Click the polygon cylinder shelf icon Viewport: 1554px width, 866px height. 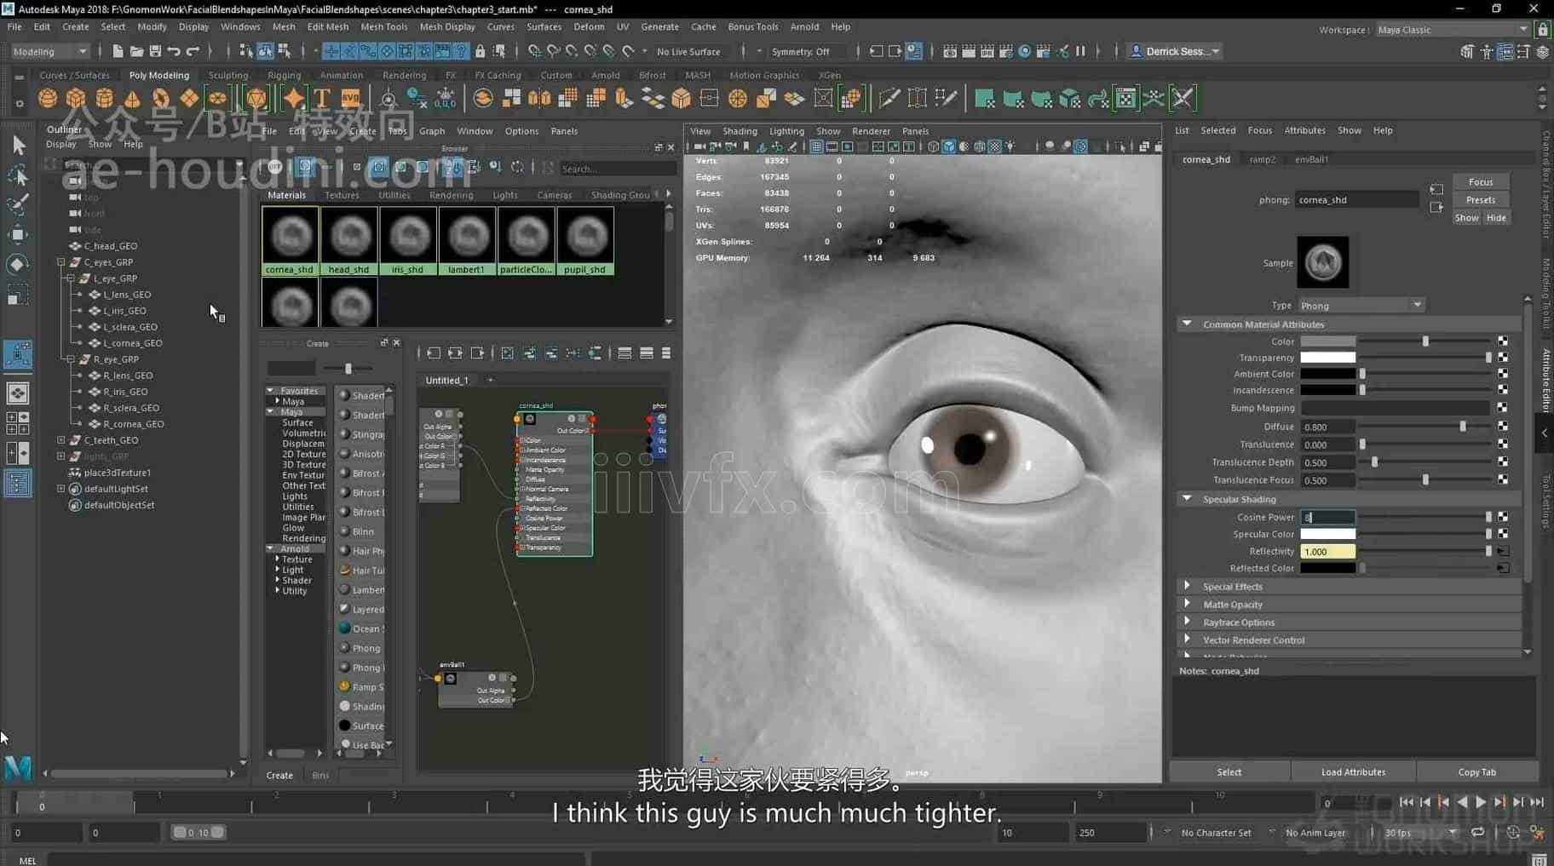[x=104, y=99]
